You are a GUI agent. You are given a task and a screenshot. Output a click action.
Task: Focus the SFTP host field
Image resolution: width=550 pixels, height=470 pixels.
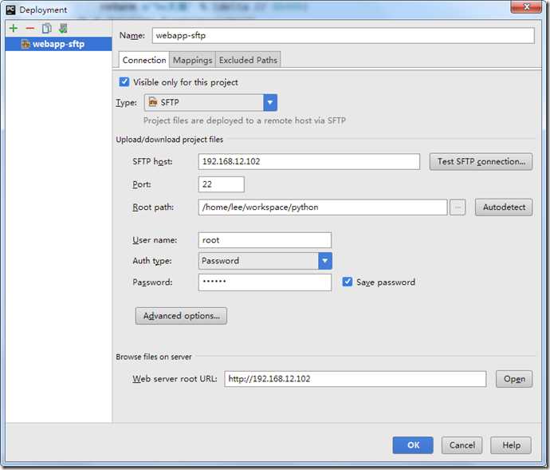point(309,161)
